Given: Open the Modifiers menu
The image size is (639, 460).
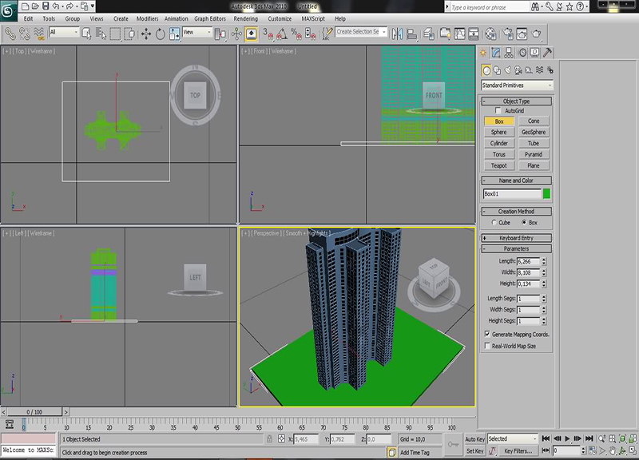Looking at the screenshot, I should coord(147,18).
